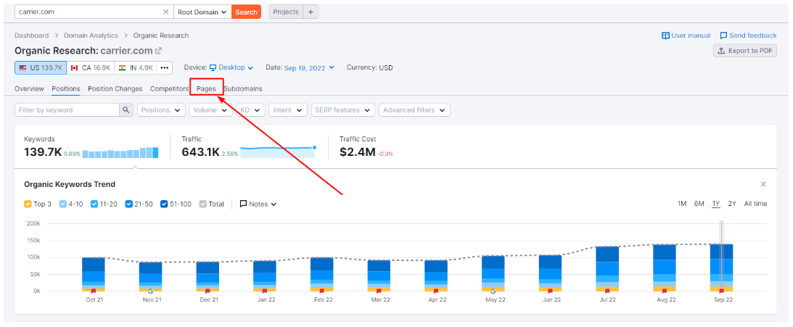Switch to the Overview tab
The width and height of the screenshot is (793, 327).
tap(29, 88)
